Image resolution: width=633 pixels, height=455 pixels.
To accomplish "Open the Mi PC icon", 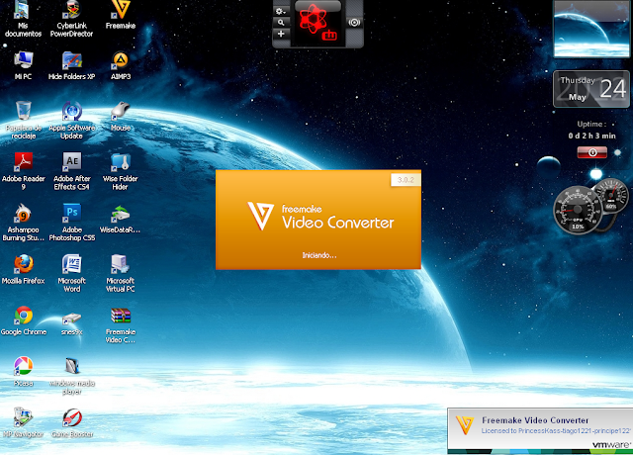I will point(23,65).
